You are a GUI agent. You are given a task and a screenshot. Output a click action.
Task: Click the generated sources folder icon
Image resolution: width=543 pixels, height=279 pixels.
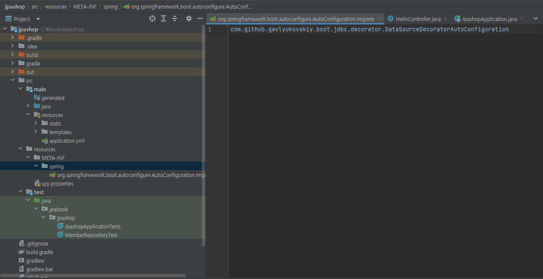[37, 98]
